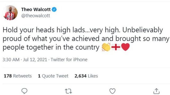Click the Jul 12, 2021 date

pos(35,60)
